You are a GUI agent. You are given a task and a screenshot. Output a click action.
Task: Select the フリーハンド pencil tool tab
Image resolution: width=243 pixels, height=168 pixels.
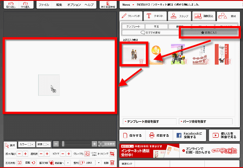coord(131,16)
